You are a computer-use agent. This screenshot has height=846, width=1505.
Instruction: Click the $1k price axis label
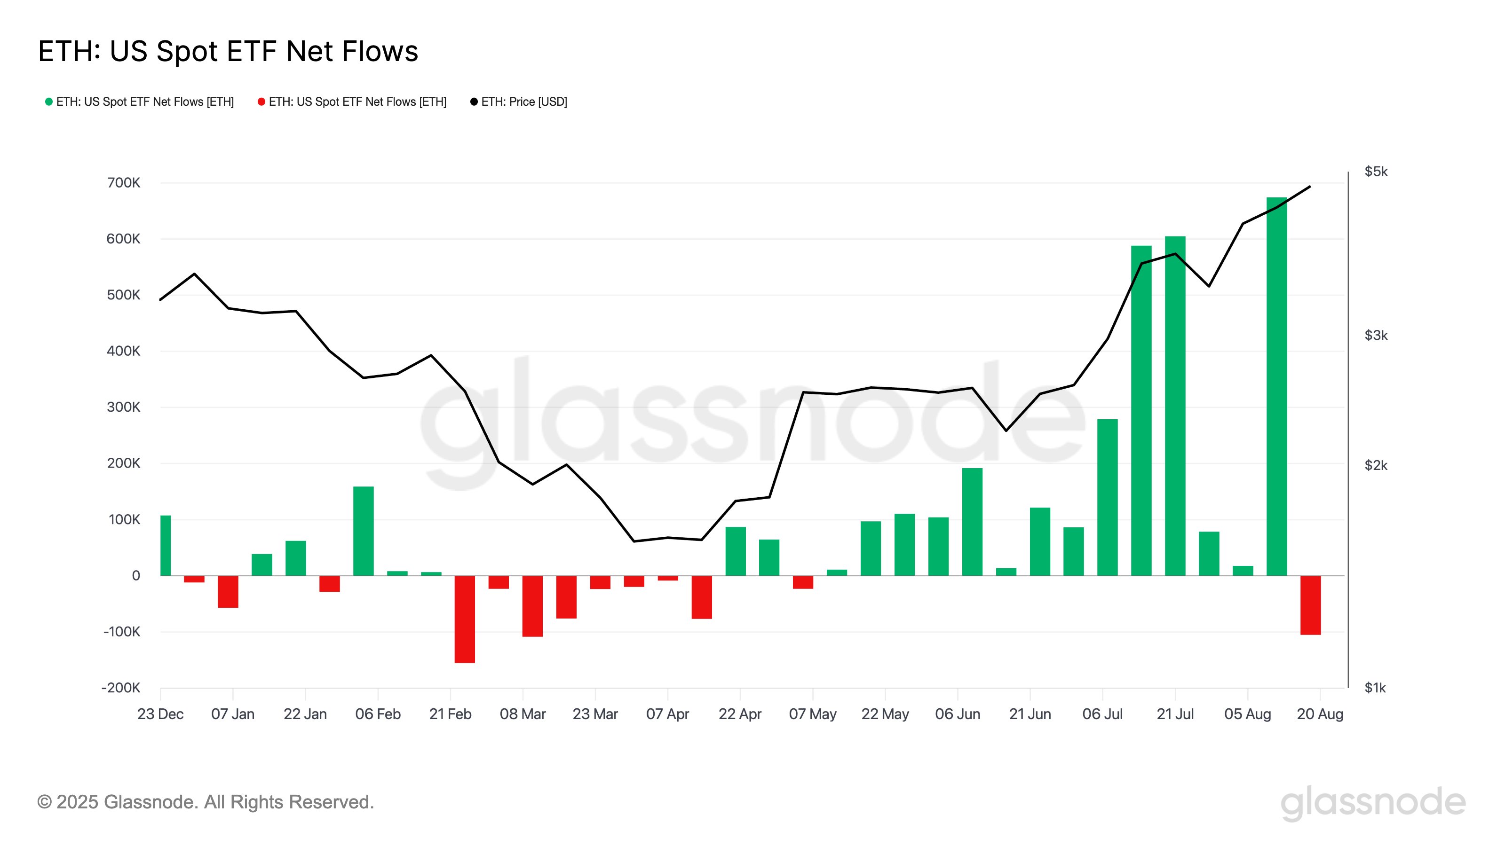coord(1375,688)
